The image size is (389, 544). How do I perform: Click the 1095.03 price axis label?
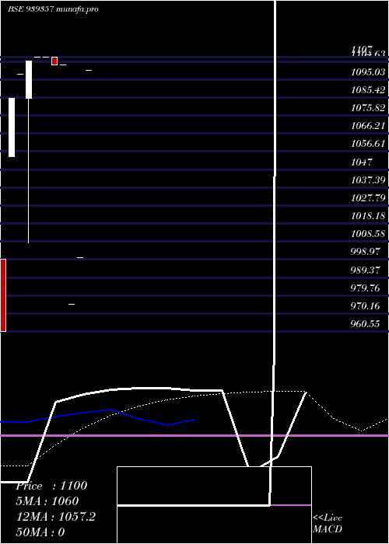(368, 72)
